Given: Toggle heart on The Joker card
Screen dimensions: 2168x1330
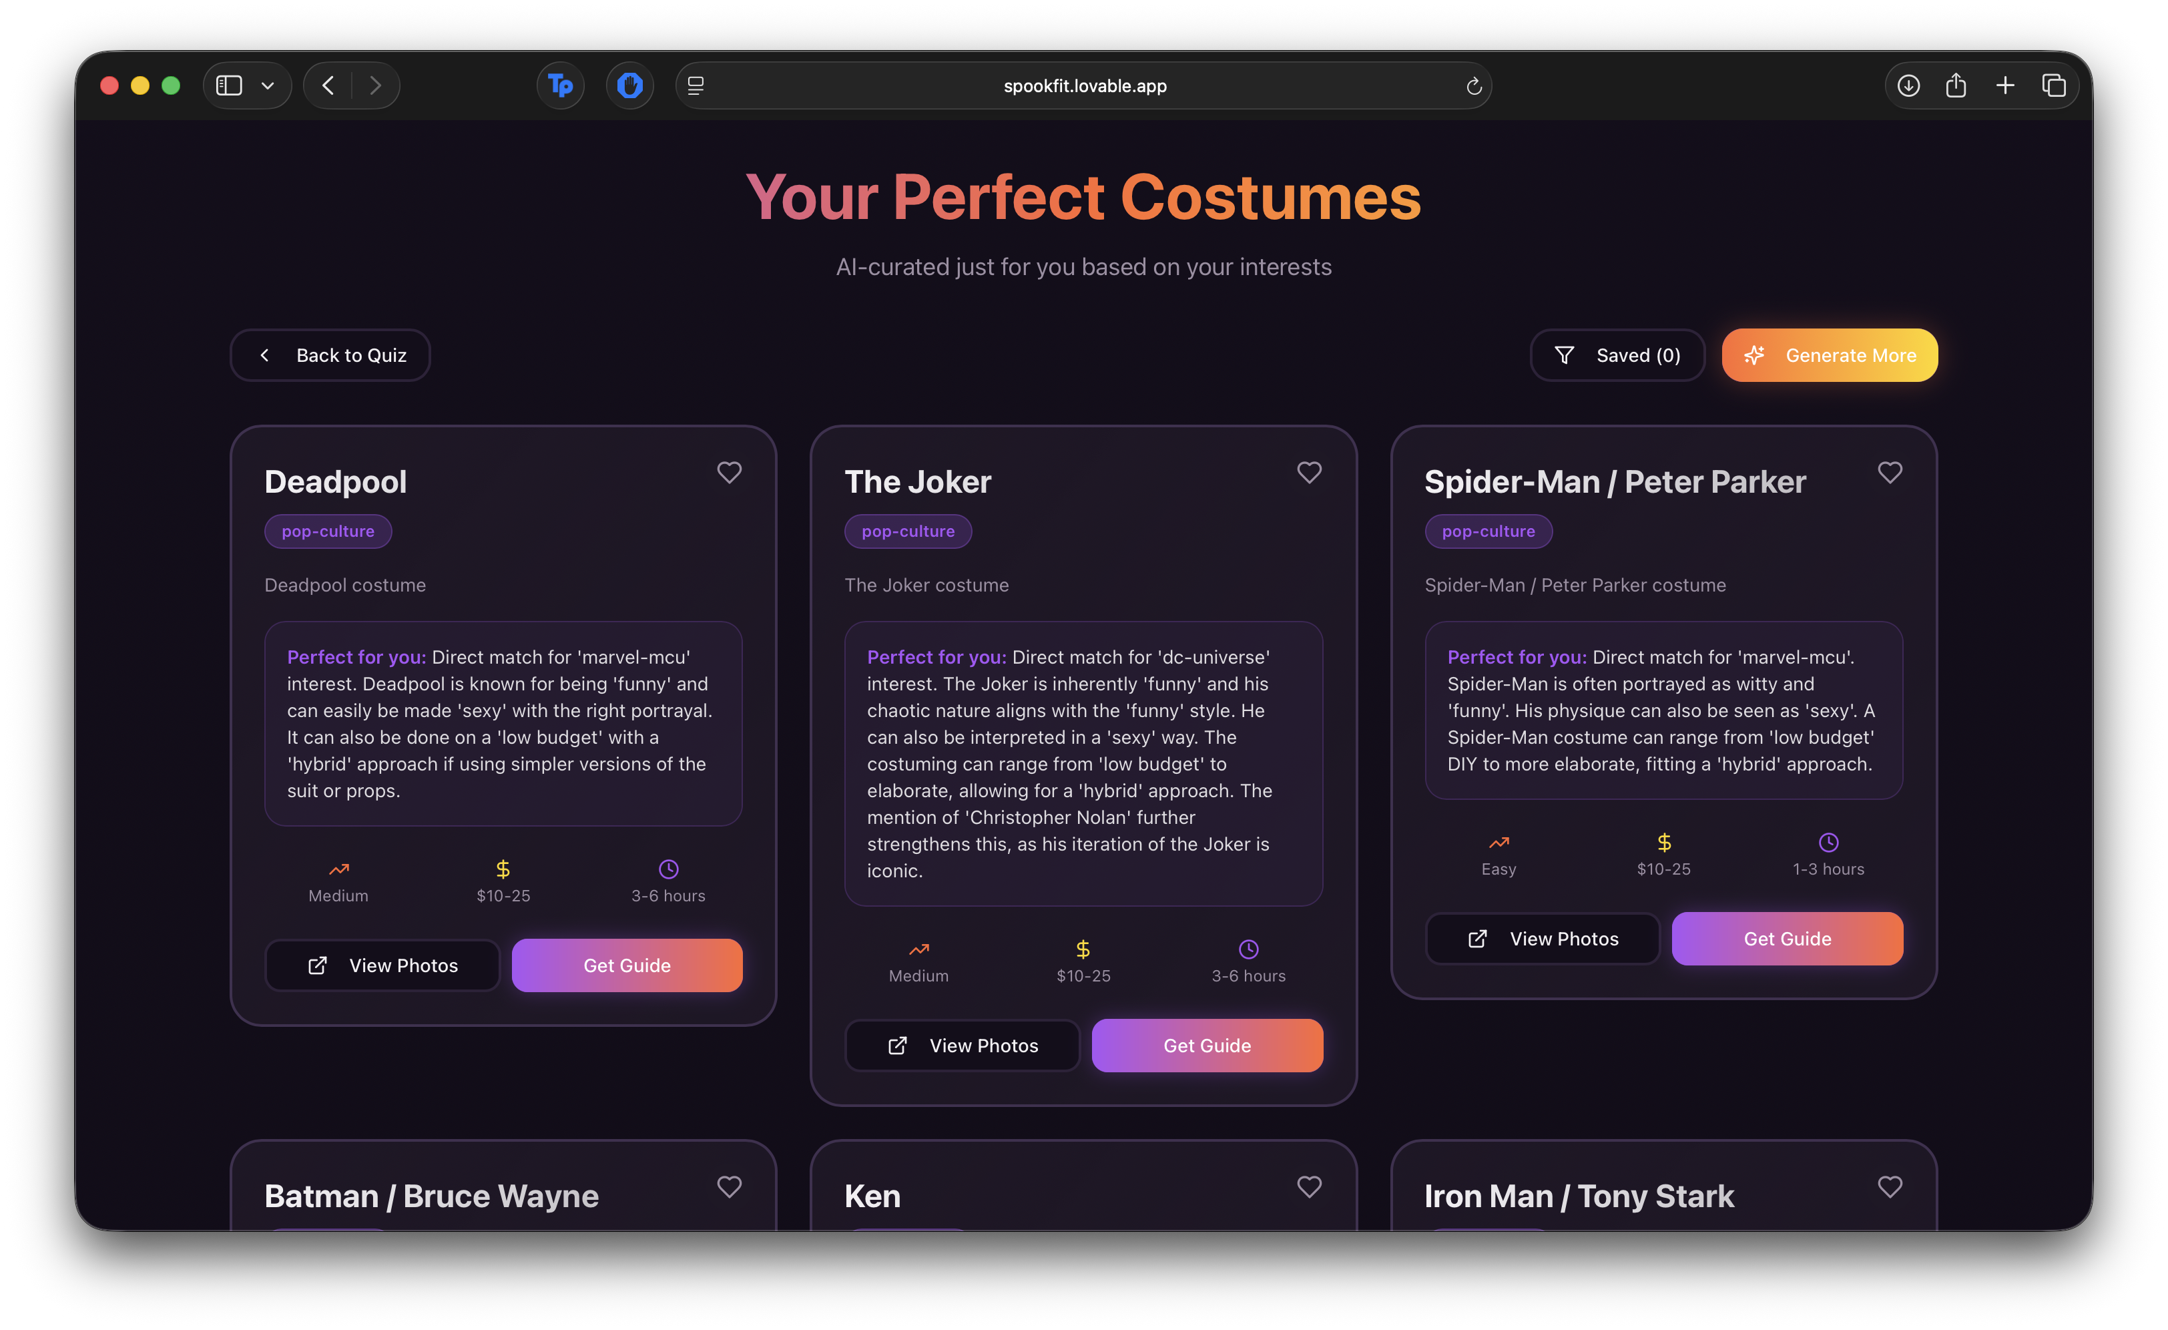Looking at the screenshot, I should (x=1308, y=473).
